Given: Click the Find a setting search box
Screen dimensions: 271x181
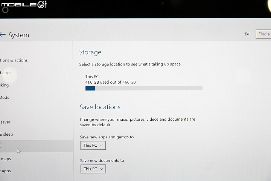Looking at the screenshot, I should coord(263,34).
